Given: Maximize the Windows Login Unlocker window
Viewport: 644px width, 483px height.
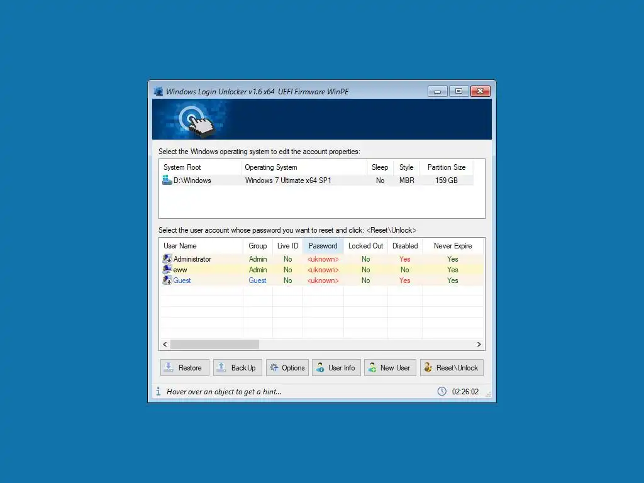Looking at the screenshot, I should [x=458, y=91].
